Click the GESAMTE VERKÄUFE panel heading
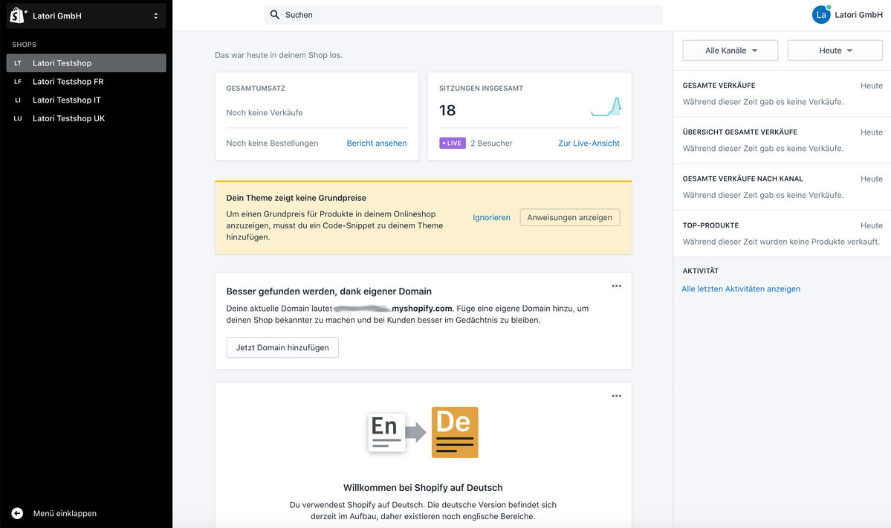 (x=719, y=86)
